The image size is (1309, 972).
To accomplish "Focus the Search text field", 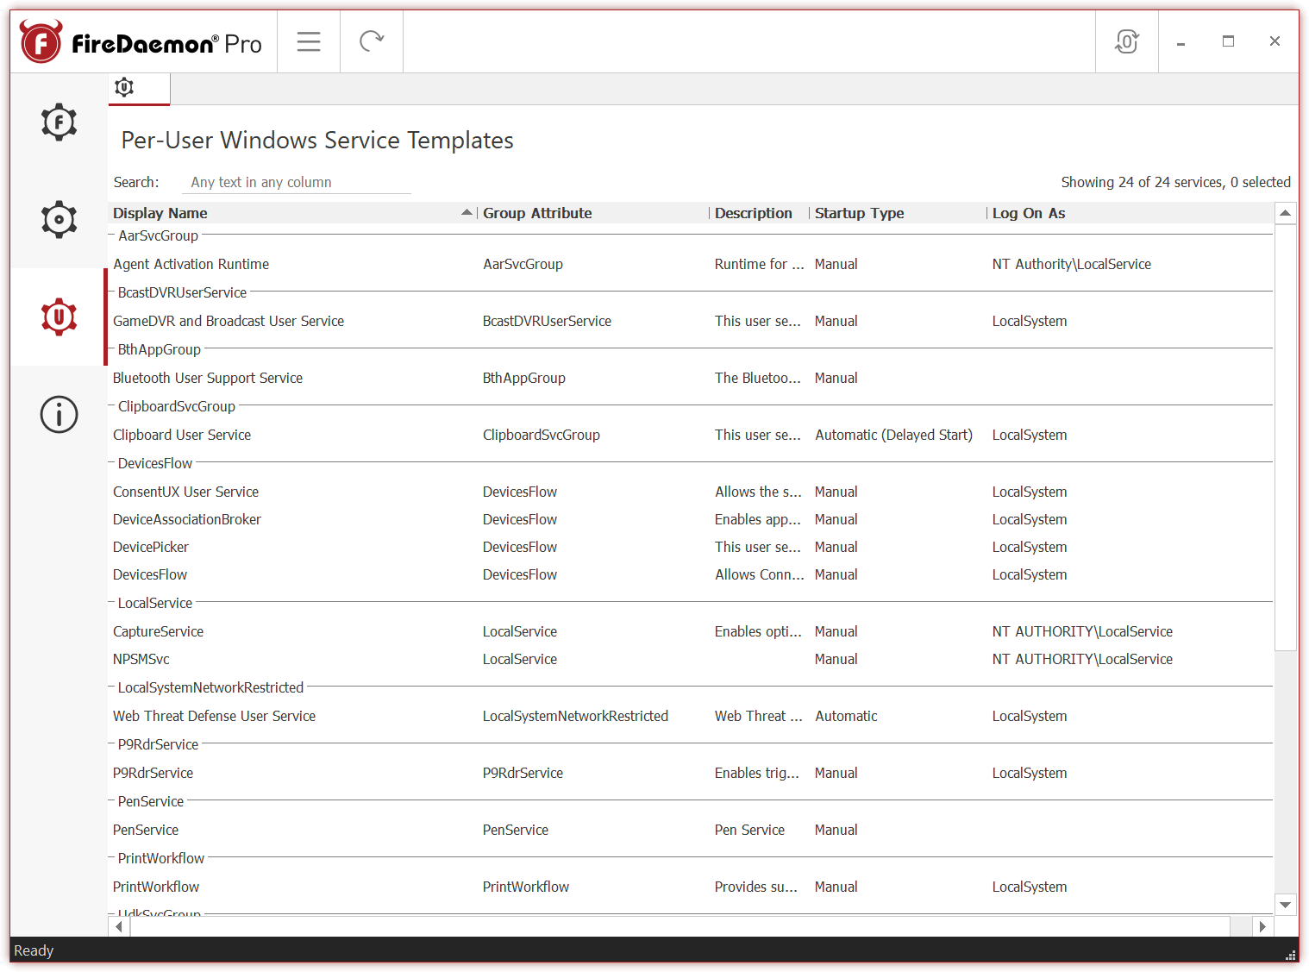I will click(x=296, y=182).
